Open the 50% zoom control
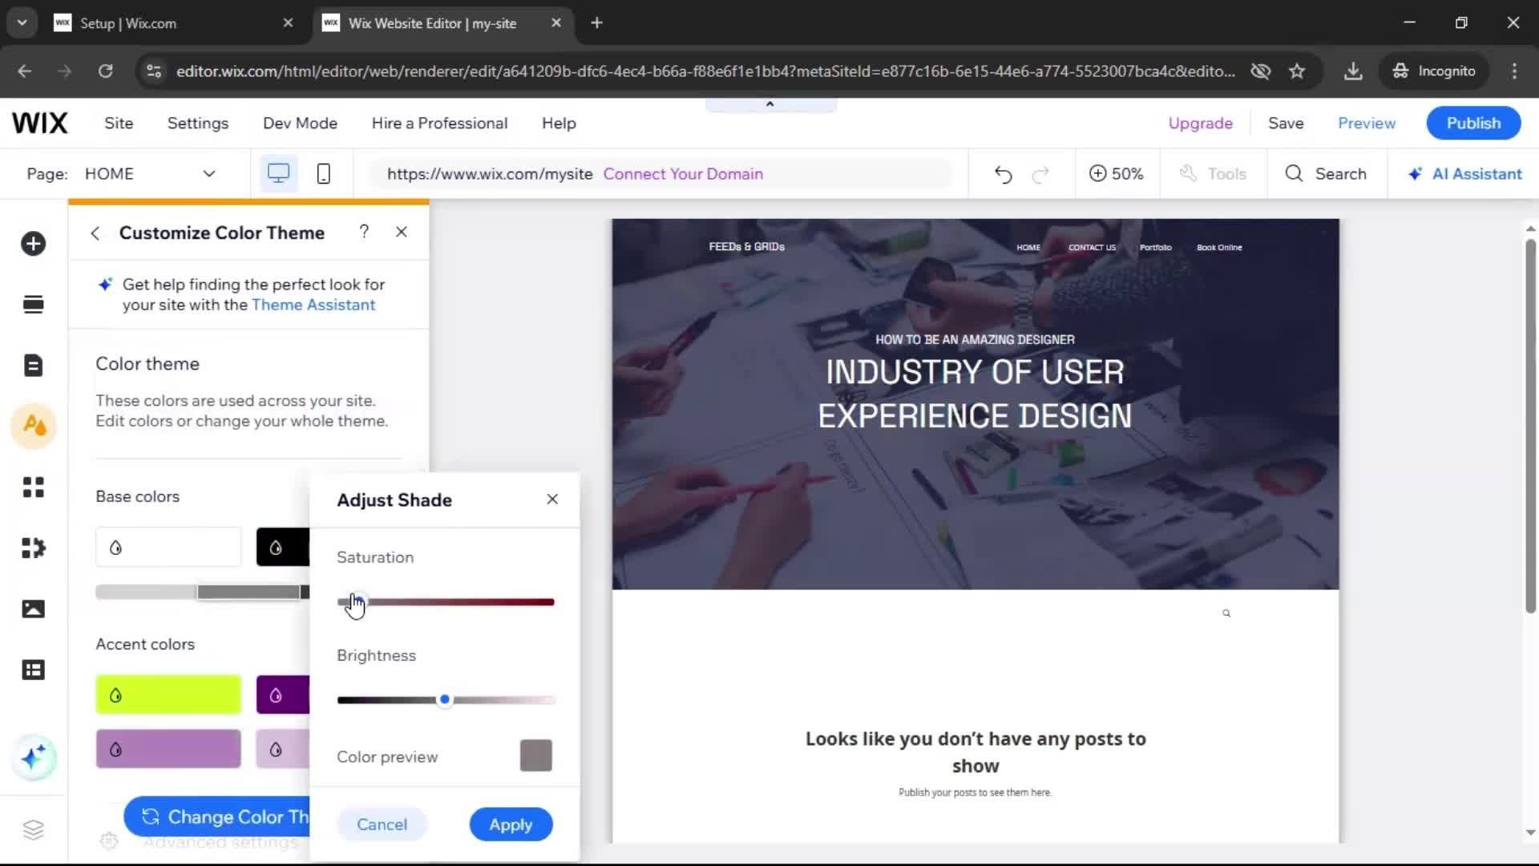 1116,174
